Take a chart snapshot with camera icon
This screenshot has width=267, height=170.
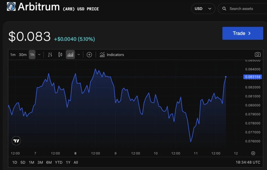coord(258,54)
